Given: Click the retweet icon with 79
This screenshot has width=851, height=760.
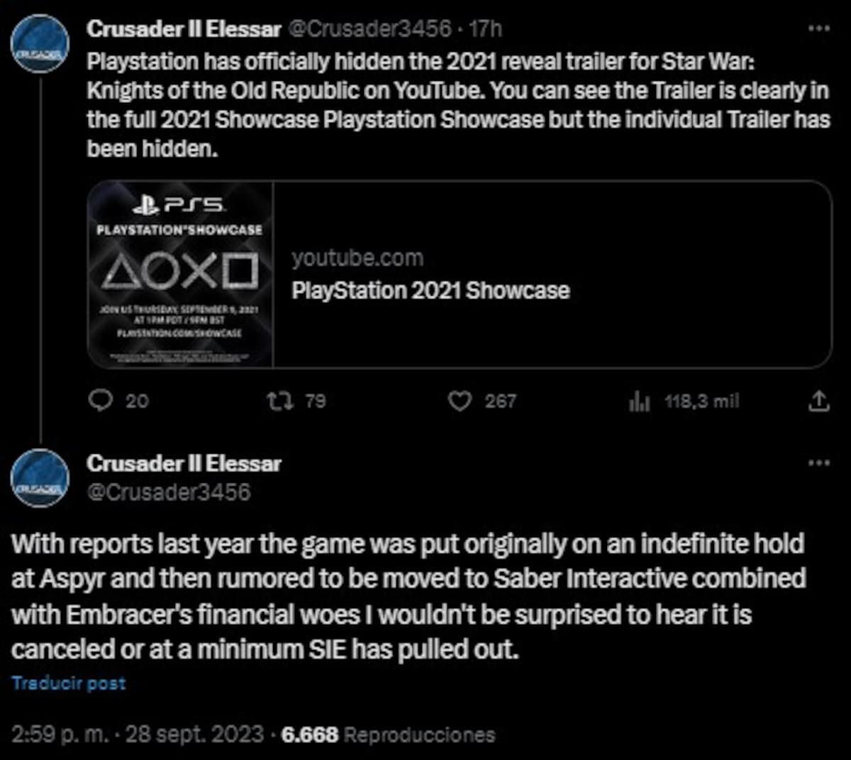Looking at the screenshot, I should (x=276, y=401).
